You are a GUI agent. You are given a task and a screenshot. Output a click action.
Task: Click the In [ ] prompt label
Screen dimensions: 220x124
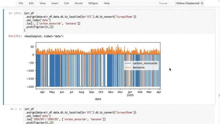[16, 109]
